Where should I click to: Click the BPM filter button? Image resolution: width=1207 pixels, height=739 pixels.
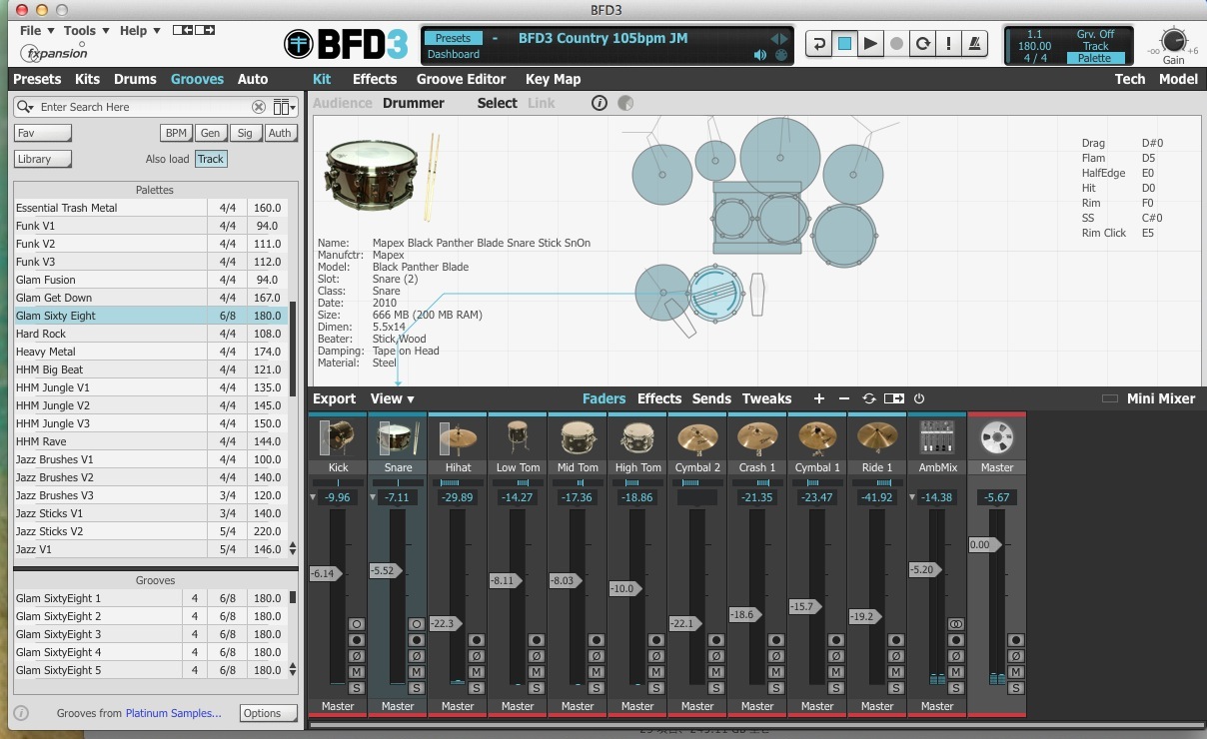click(x=176, y=133)
